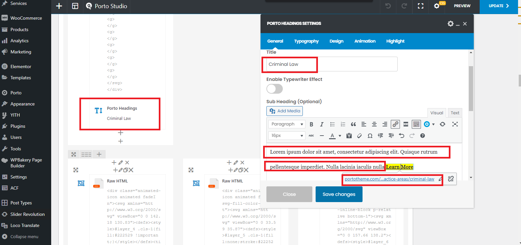Click Paste as text clipboard icon
The image size is (521, 245).
349,136
